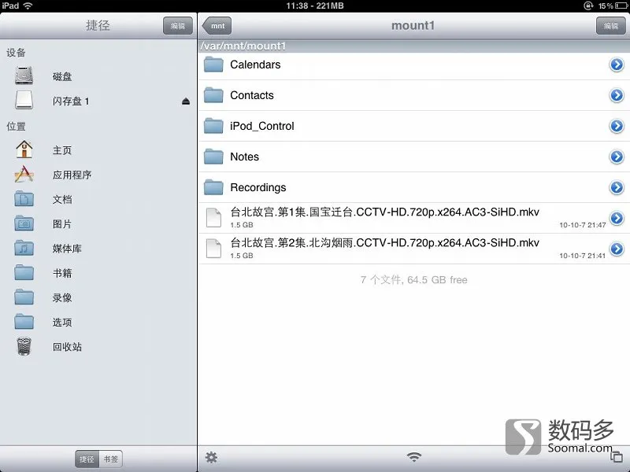The width and height of the screenshot is (630, 472).
Task: Open file 台北故宫.第1集.国宝迁台 mkv name
Action: (x=384, y=212)
